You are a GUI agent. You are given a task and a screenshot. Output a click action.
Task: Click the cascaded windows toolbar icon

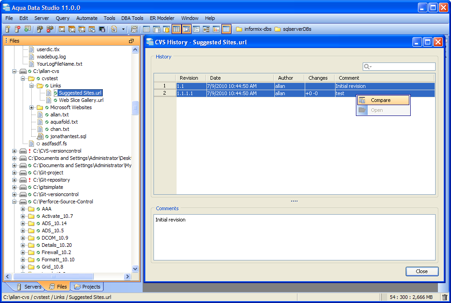(x=92, y=29)
